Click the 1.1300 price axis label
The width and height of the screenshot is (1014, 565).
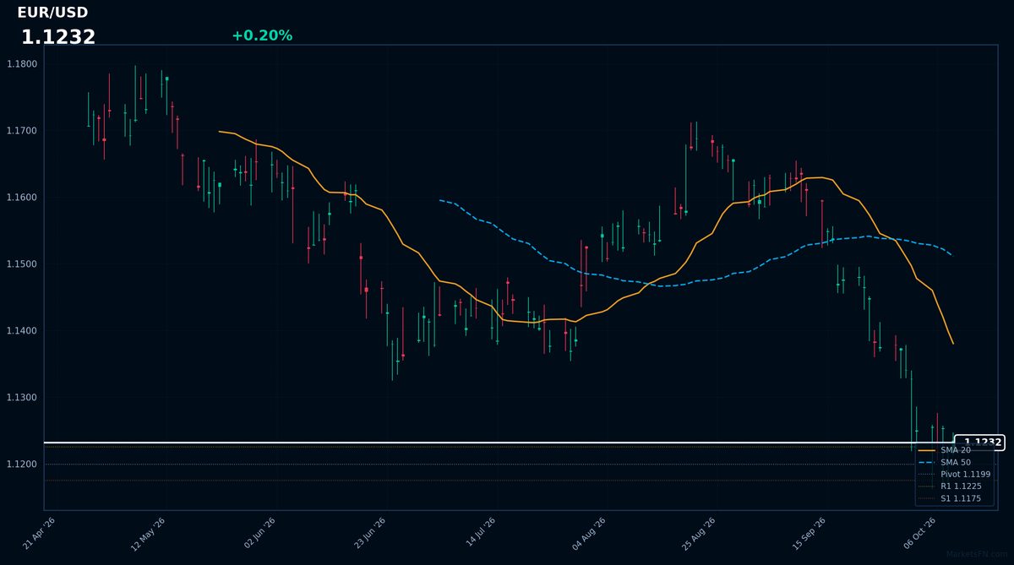click(22, 398)
